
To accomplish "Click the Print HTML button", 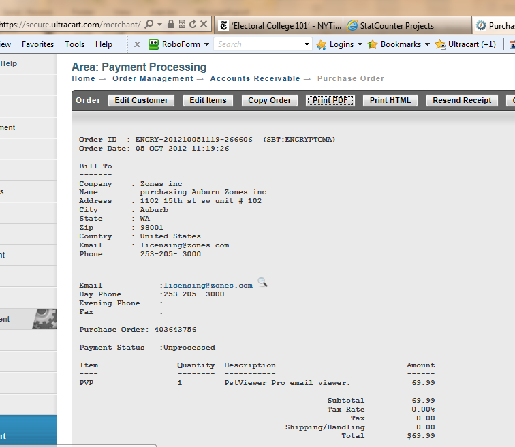I will pyautogui.click(x=390, y=100).
